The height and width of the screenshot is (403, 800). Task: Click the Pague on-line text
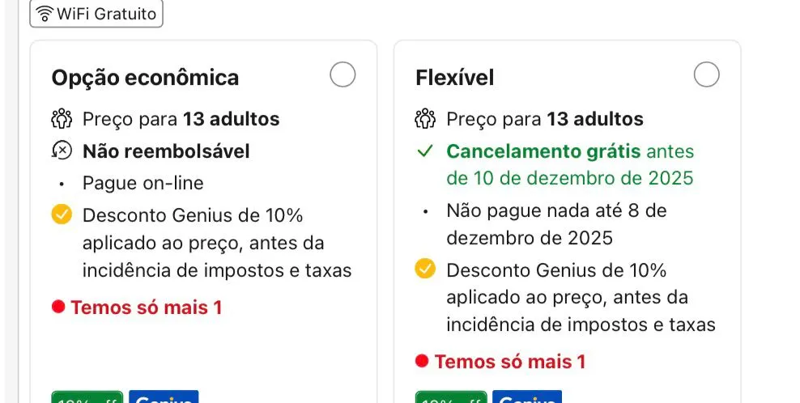click(143, 183)
